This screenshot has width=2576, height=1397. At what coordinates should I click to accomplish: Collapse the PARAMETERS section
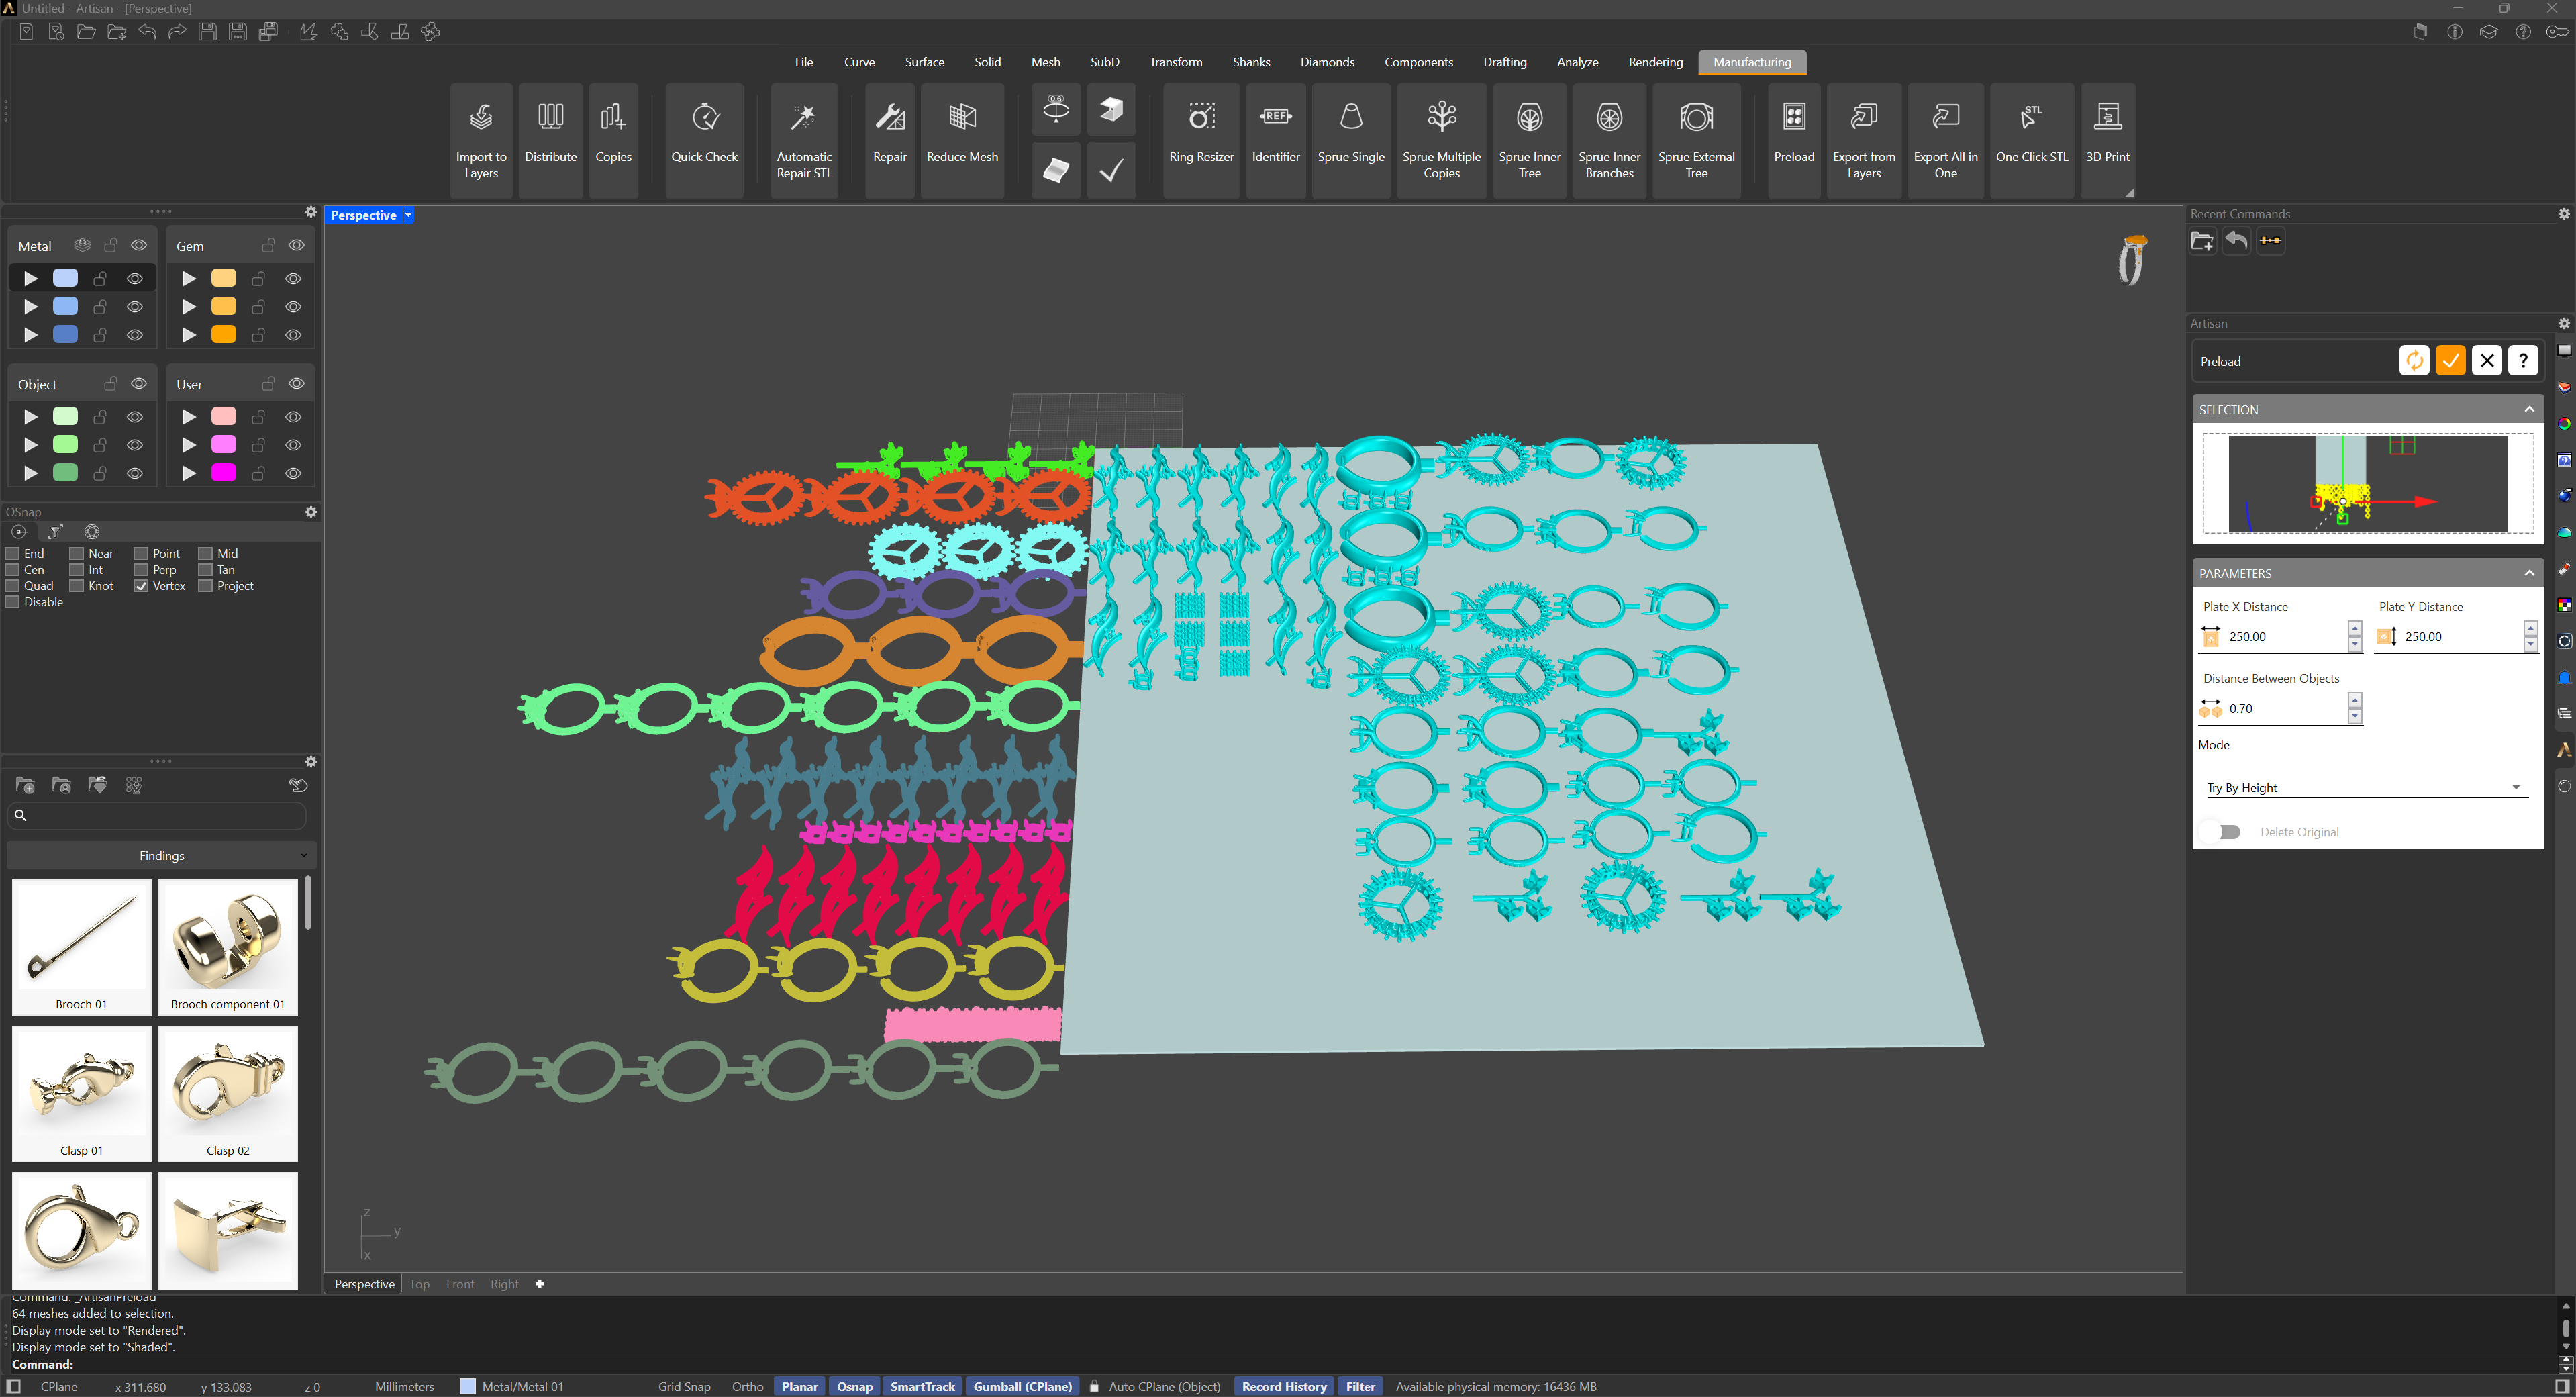(x=2529, y=573)
